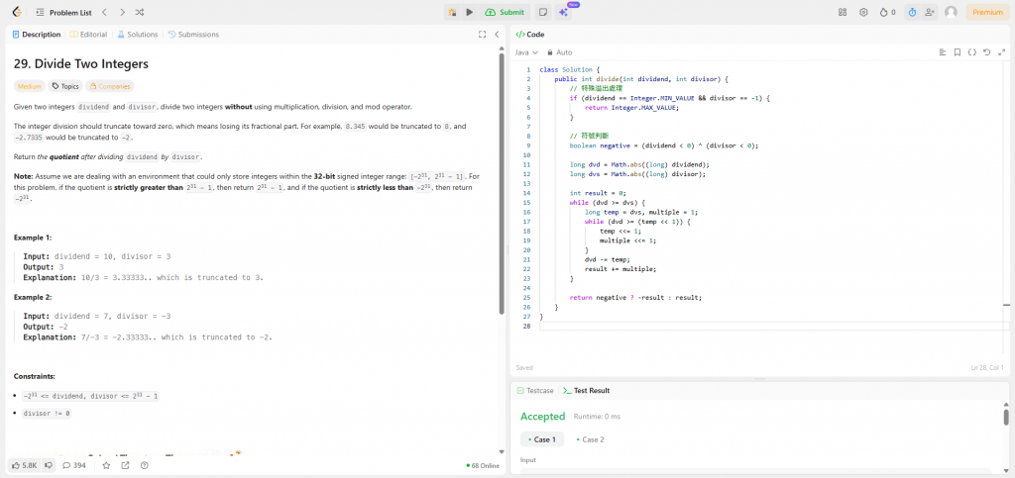Expand editor to fullscreen
Image resolution: width=1015 pixels, height=478 pixels.
tap(1000, 52)
